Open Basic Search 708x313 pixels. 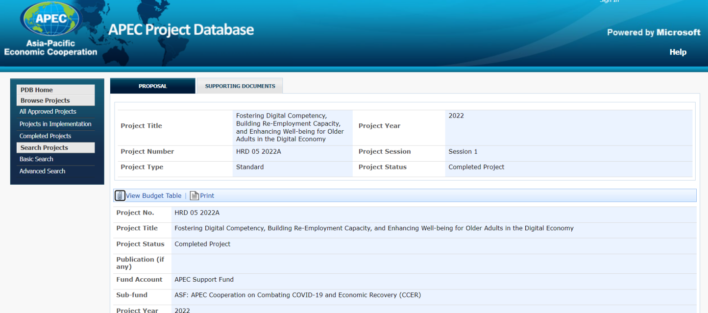(x=36, y=159)
